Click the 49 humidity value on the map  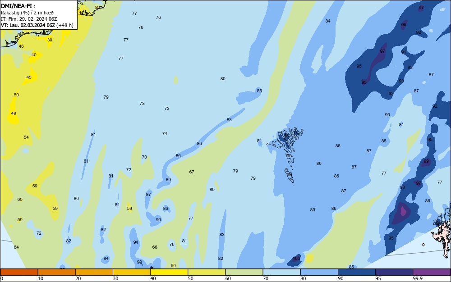[x=14, y=114]
